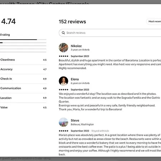This screenshot has height=161, width=161.
Task: Click the 152 reviews heading
Action: pos(72,21)
